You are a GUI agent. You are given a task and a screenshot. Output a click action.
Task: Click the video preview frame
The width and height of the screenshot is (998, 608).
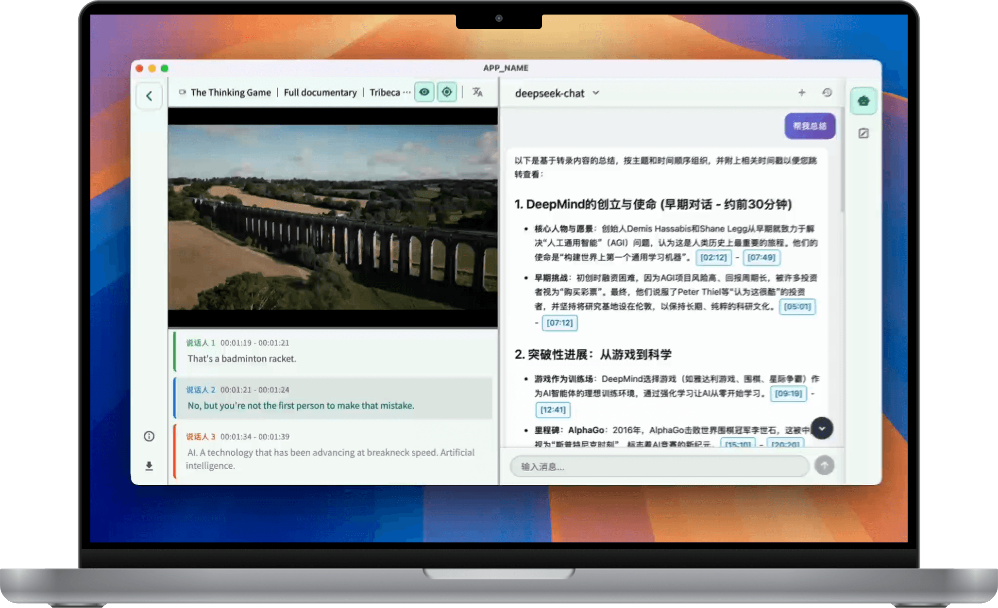point(333,217)
